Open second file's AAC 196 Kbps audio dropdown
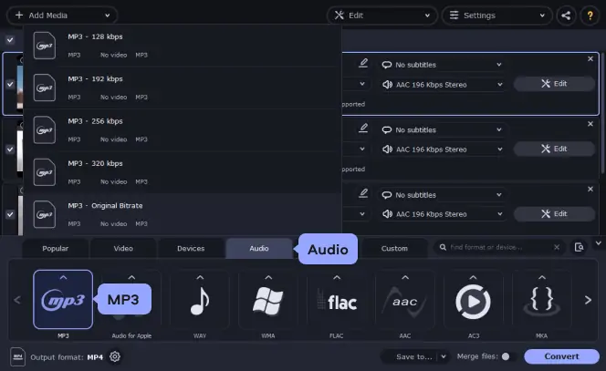The width and height of the screenshot is (606, 371). [442, 149]
